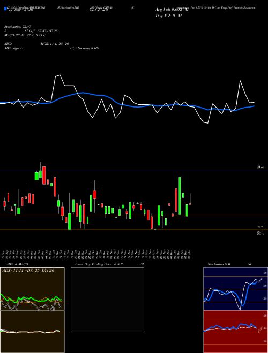Click the last small red candlestick on the chart
Viewport: 268px width, 353px height.
point(190,204)
